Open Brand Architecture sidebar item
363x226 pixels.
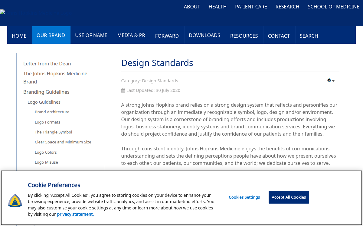pos(52,112)
